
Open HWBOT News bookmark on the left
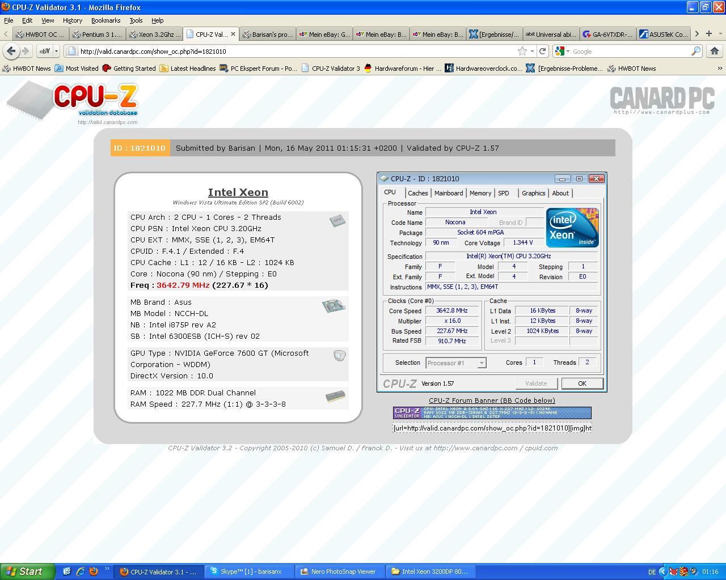tap(27, 68)
